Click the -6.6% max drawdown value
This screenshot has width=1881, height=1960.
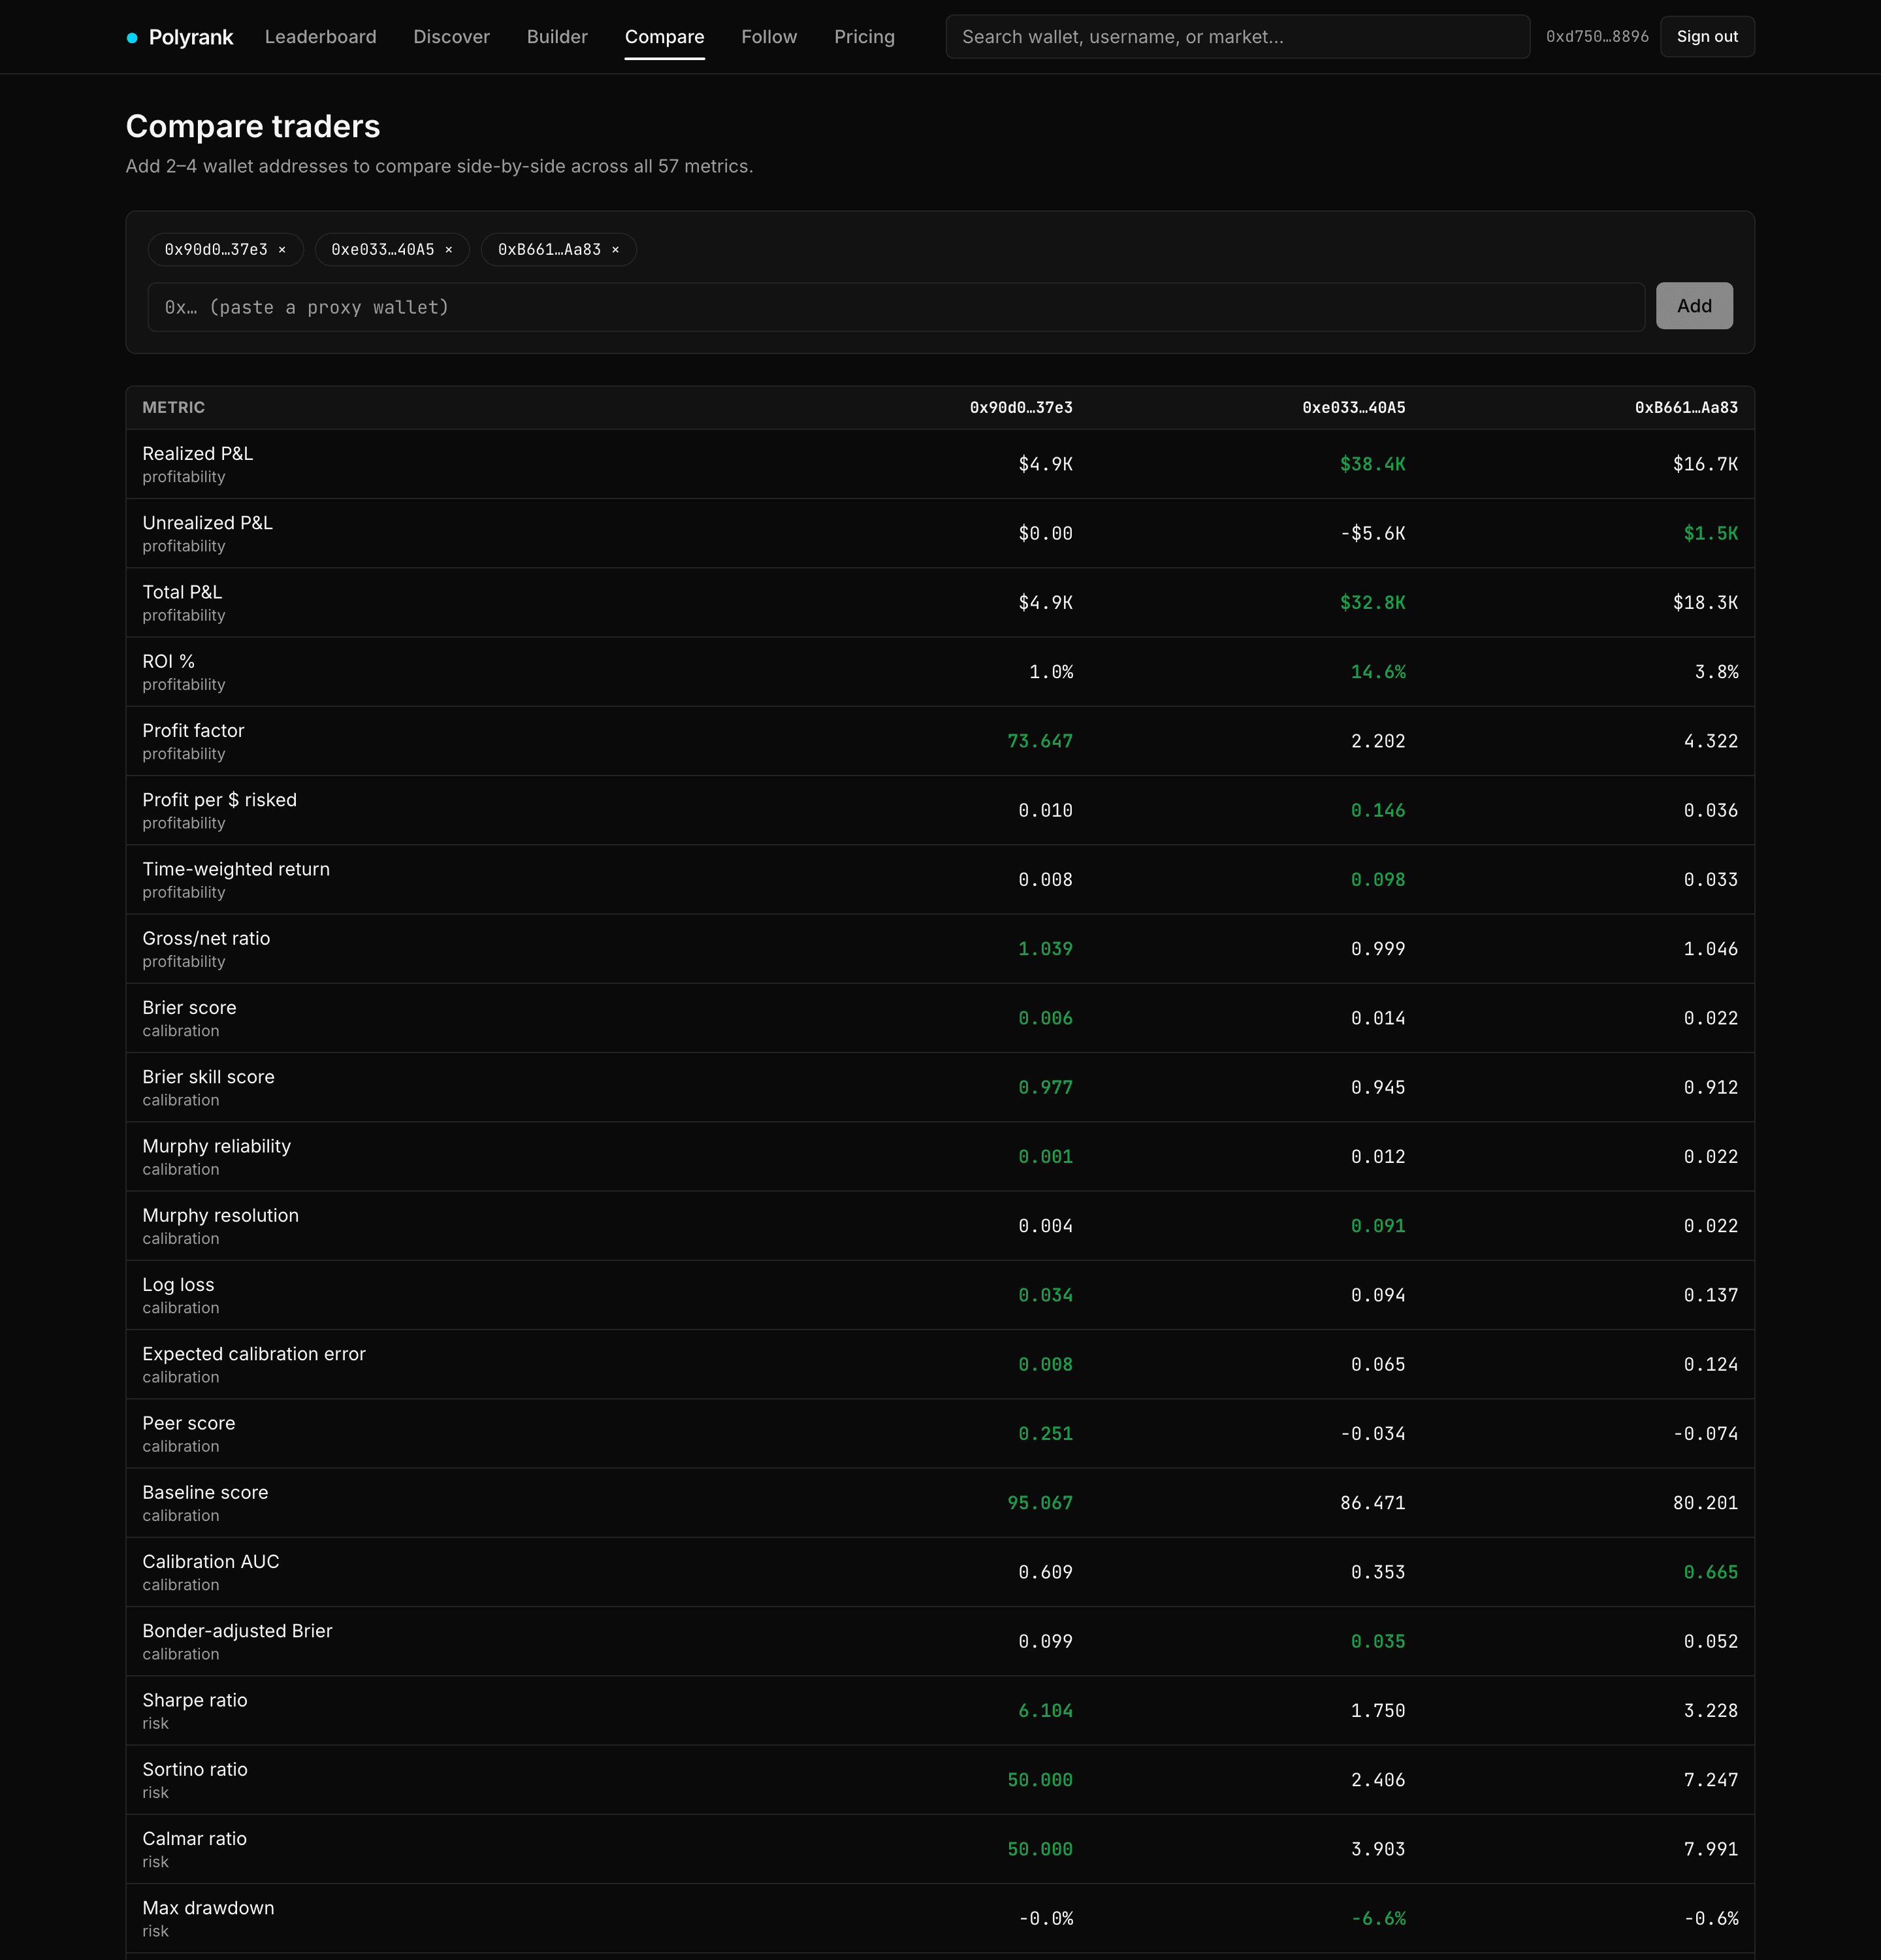click(x=1378, y=1918)
